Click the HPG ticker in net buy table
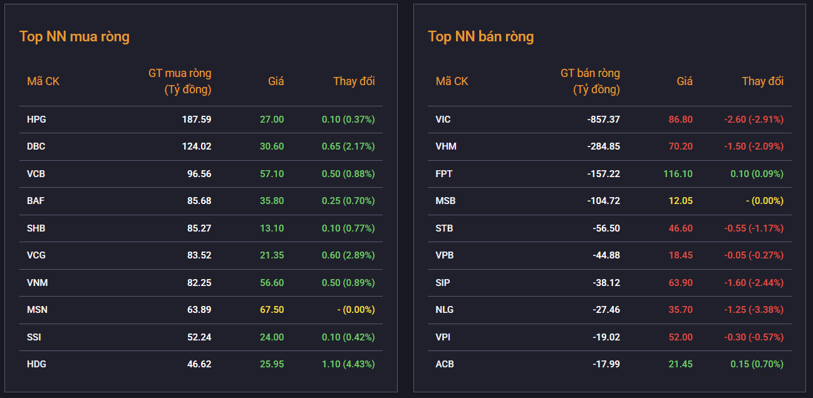Viewport: 813px width, 398px height. tap(36, 120)
